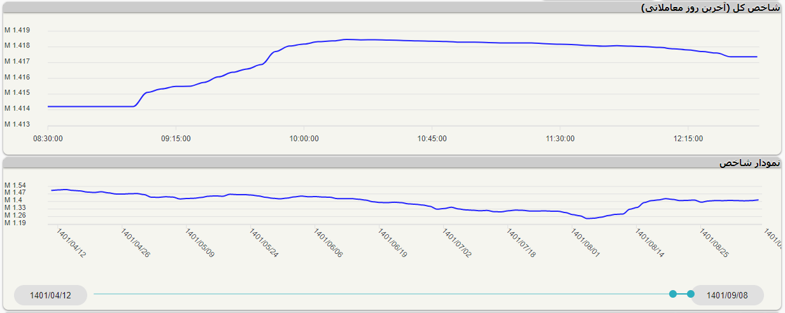Click the 12:15:00 time axis label
Screen dimensions: 785x313
(x=688, y=138)
